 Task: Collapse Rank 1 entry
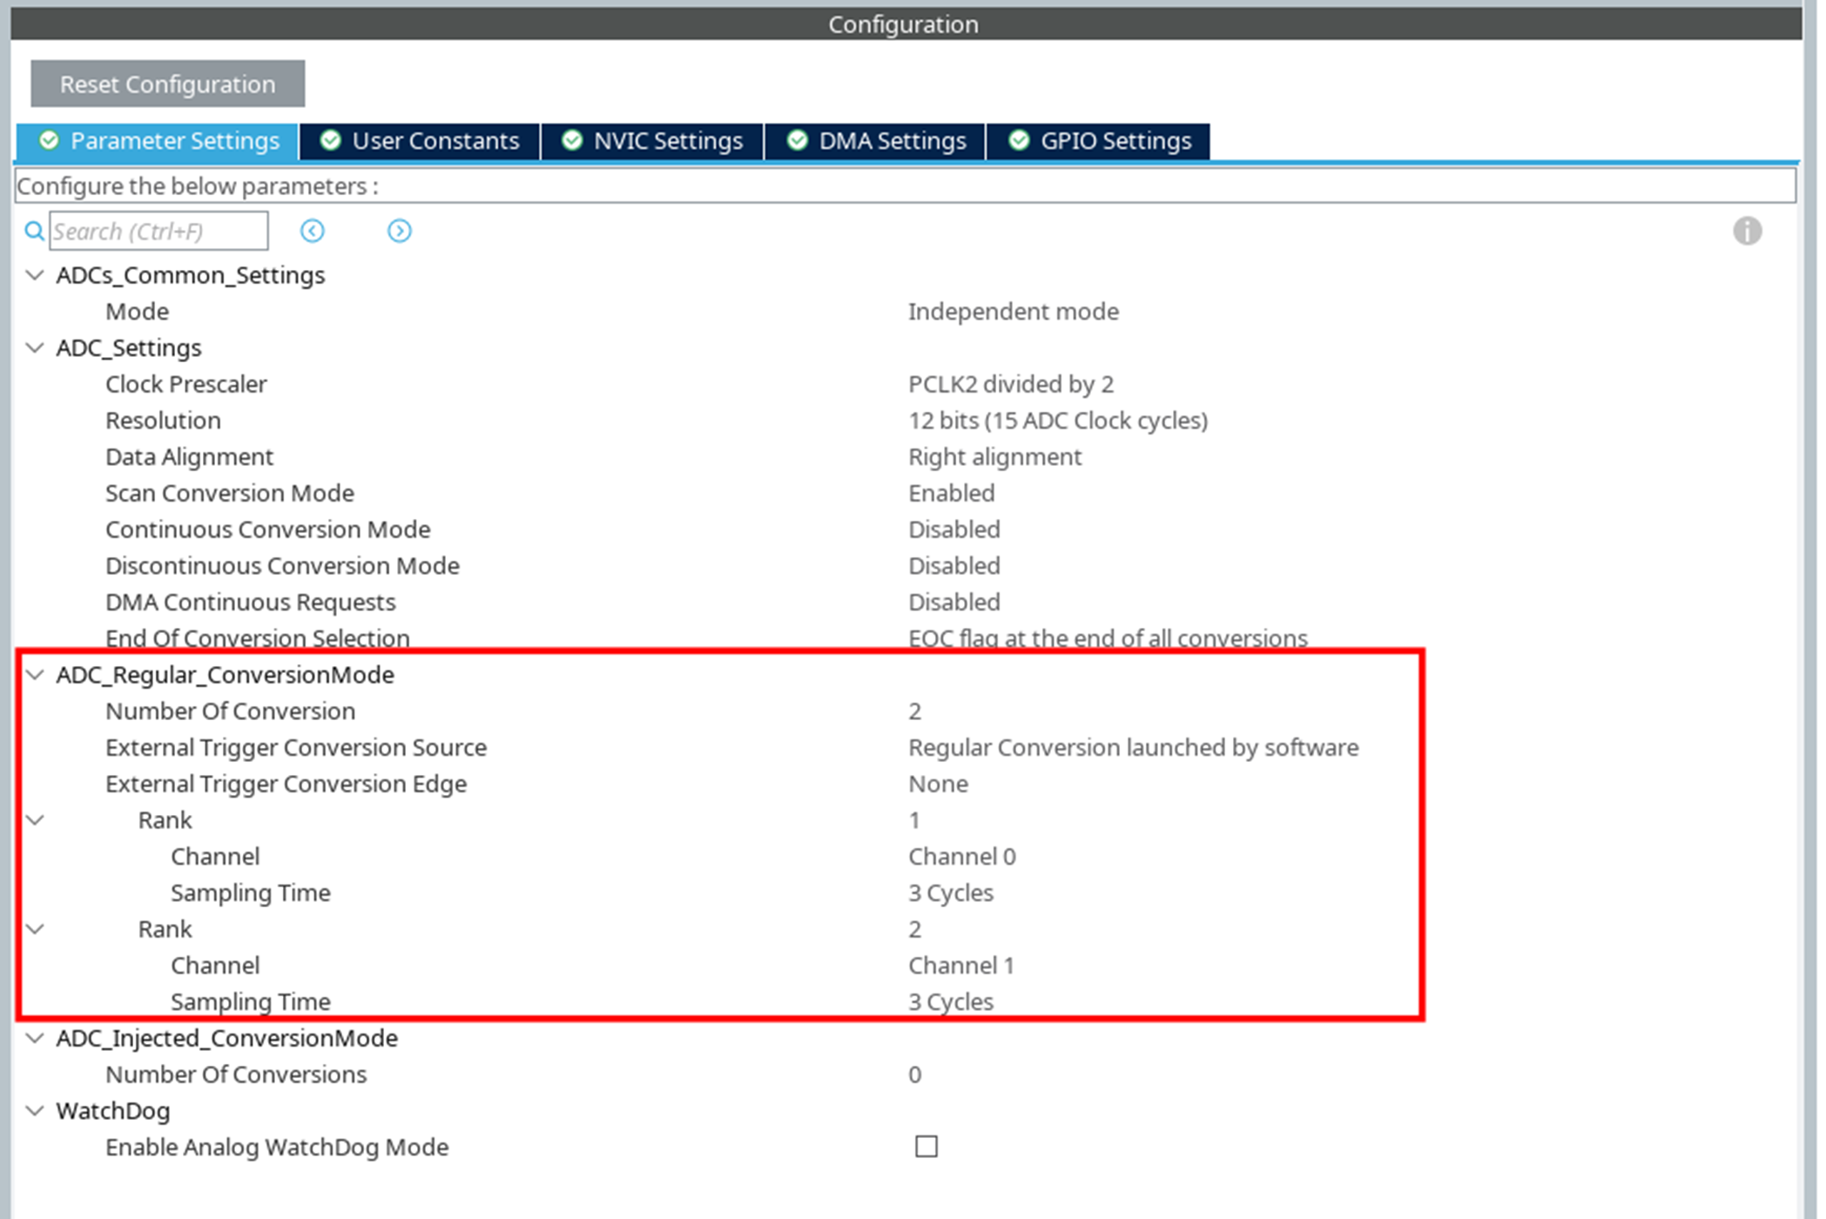tap(35, 820)
